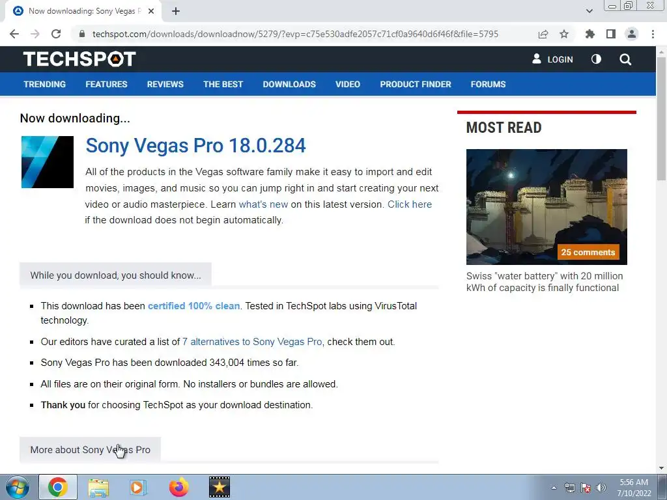Screen dimensions: 667x500
Task: Open the FORUMS menu
Action: (x=488, y=84)
